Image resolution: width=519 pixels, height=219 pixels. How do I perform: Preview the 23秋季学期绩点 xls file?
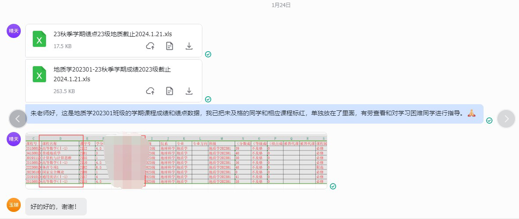[169, 46]
